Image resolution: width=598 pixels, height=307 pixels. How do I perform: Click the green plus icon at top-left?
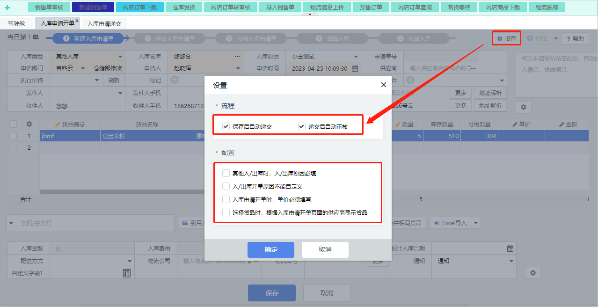click(7, 7)
